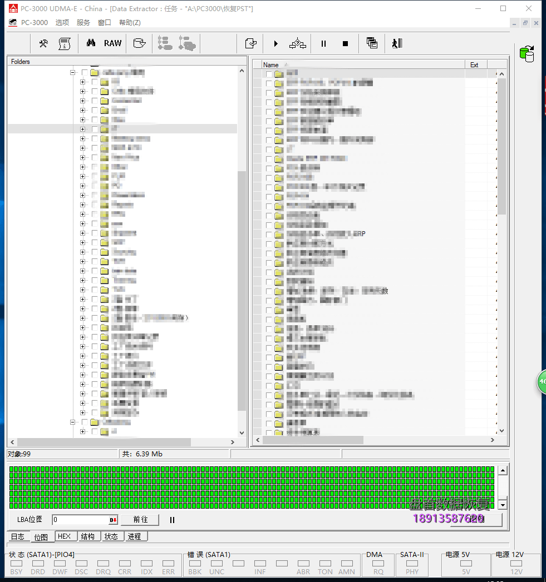The image size is (546, 582).
Task: Tick the checkbox of the ERP folder row
Action: (269, 235)
